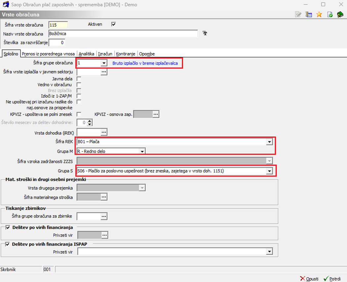
Task: Click the Opusti cancel button
Action: [309, 279]
